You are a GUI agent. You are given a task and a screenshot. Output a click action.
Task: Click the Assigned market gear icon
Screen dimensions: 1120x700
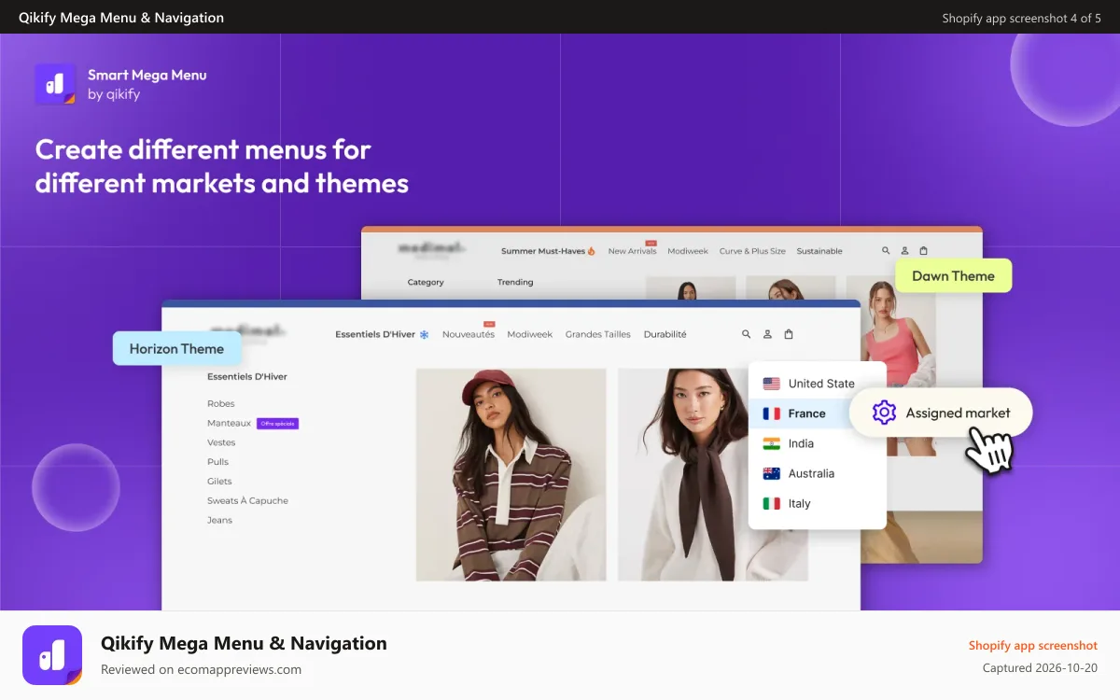pyautogui.click(x=884, y=413)
